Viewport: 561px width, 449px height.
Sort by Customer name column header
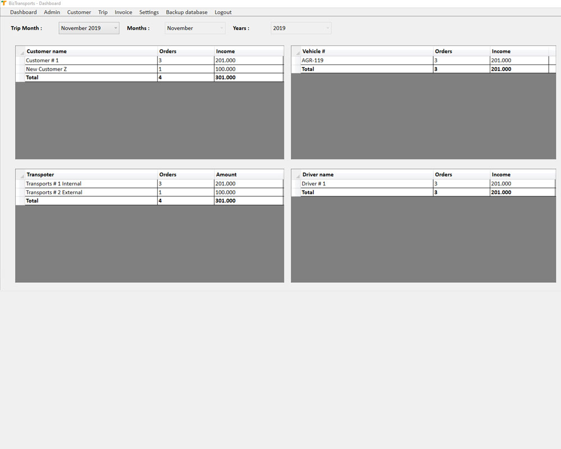coord(91,51)
